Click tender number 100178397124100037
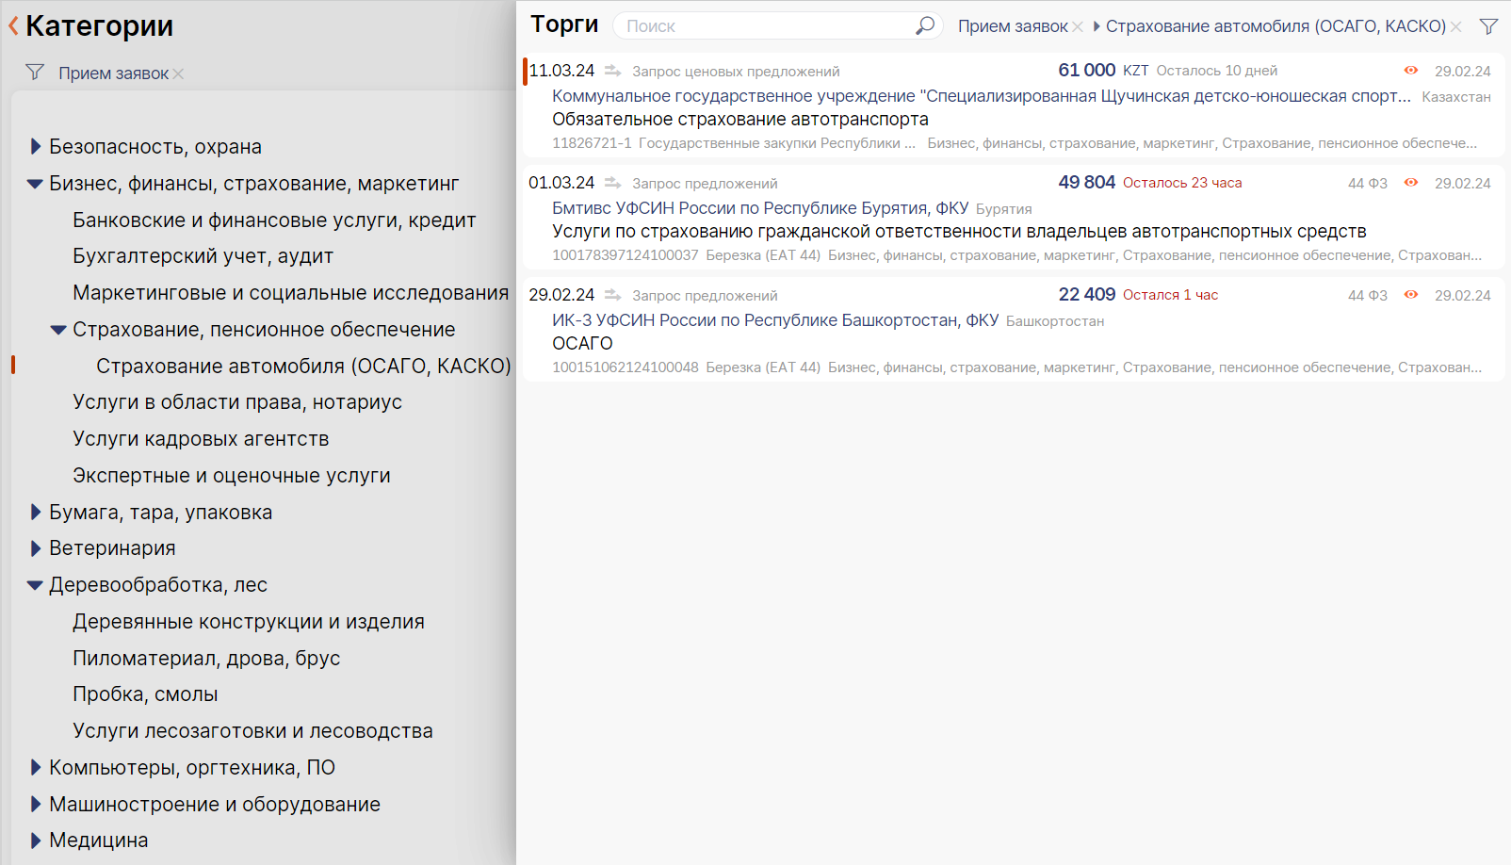Image resolution: width=1511 pixels, height=865 pixels. tap(626, 255)
